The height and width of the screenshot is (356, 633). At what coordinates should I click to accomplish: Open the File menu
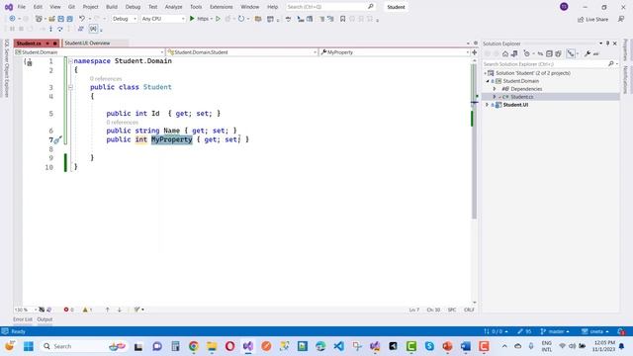pos(22,7)
